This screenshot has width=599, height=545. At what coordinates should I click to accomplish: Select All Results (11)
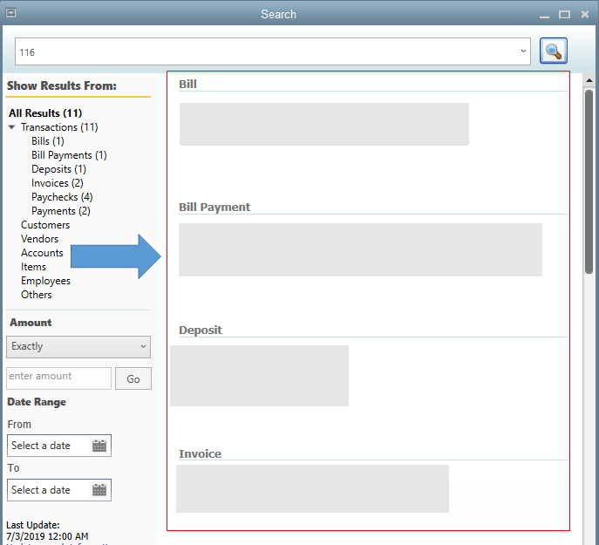click(x=45, y=113)
